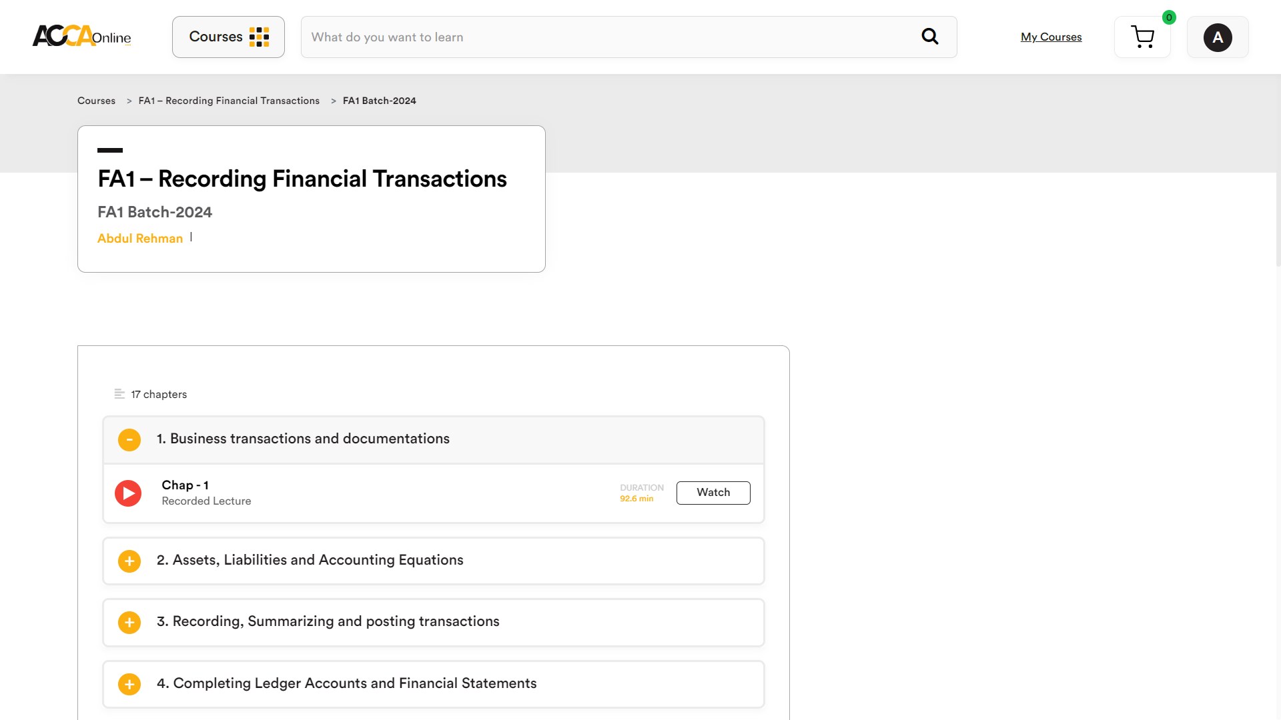Open FA1 – Recording Financial Transactions breadcrumb
This screenshot has width=1281, height=720.
tap(229, 101)
